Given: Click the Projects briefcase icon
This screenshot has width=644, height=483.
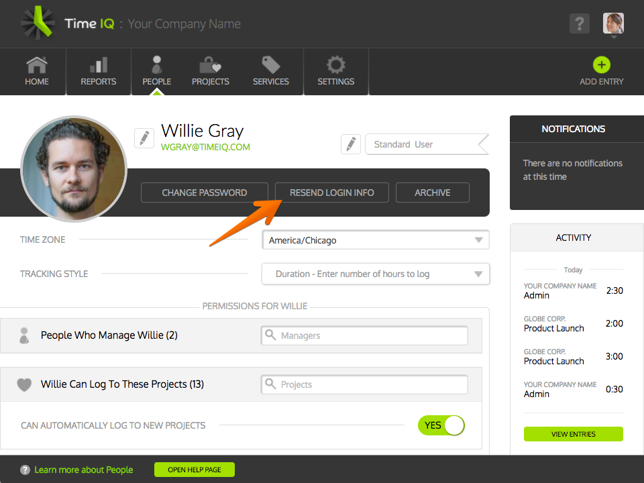Looking at the screenshot, I should click(x=210, y=65).
